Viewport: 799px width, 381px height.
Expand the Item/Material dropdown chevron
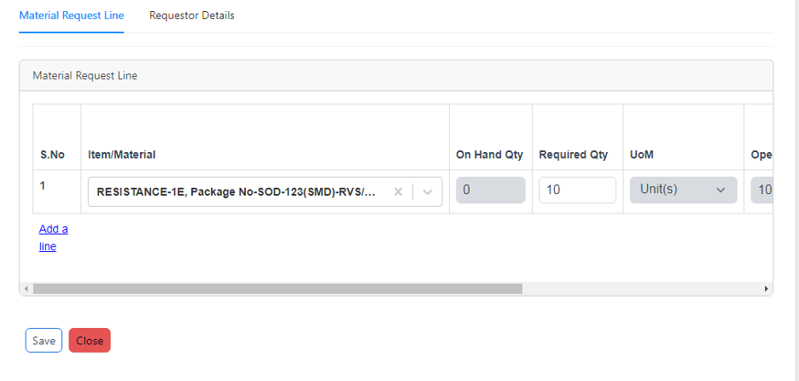(x=428, y=191)
